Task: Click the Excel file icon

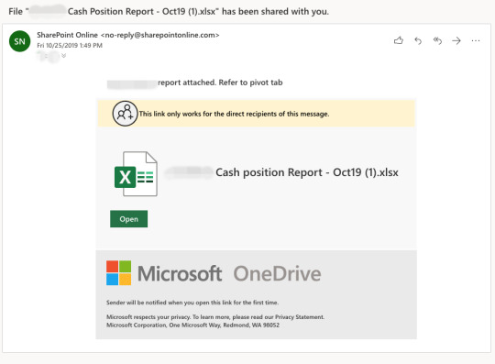Action: point(136,174)
